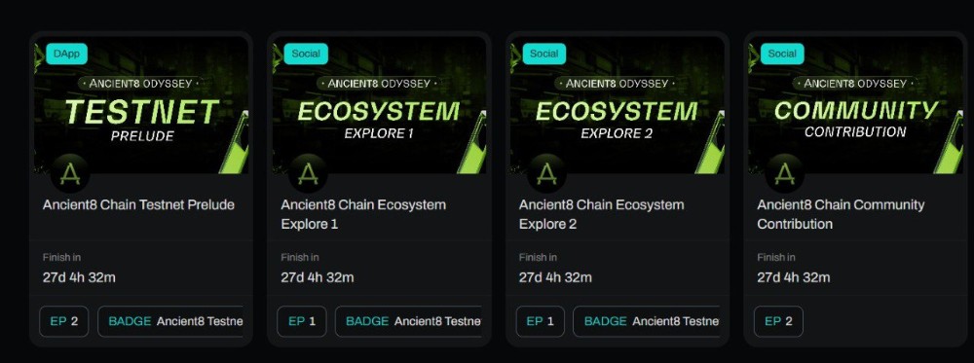This screenshot has width=974, height=363.
Task: Click the Ancient8 logo on Ecosystem Explore 2 card
Action: pyautogui.click(x=546, y=174)
